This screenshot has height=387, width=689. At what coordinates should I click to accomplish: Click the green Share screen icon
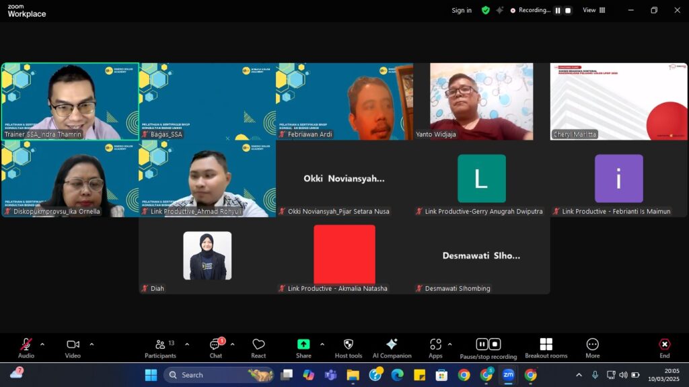coord(303,343)
